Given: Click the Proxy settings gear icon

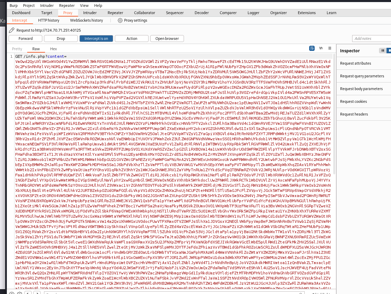Looking at the screenshot, I should coord(120,20).
